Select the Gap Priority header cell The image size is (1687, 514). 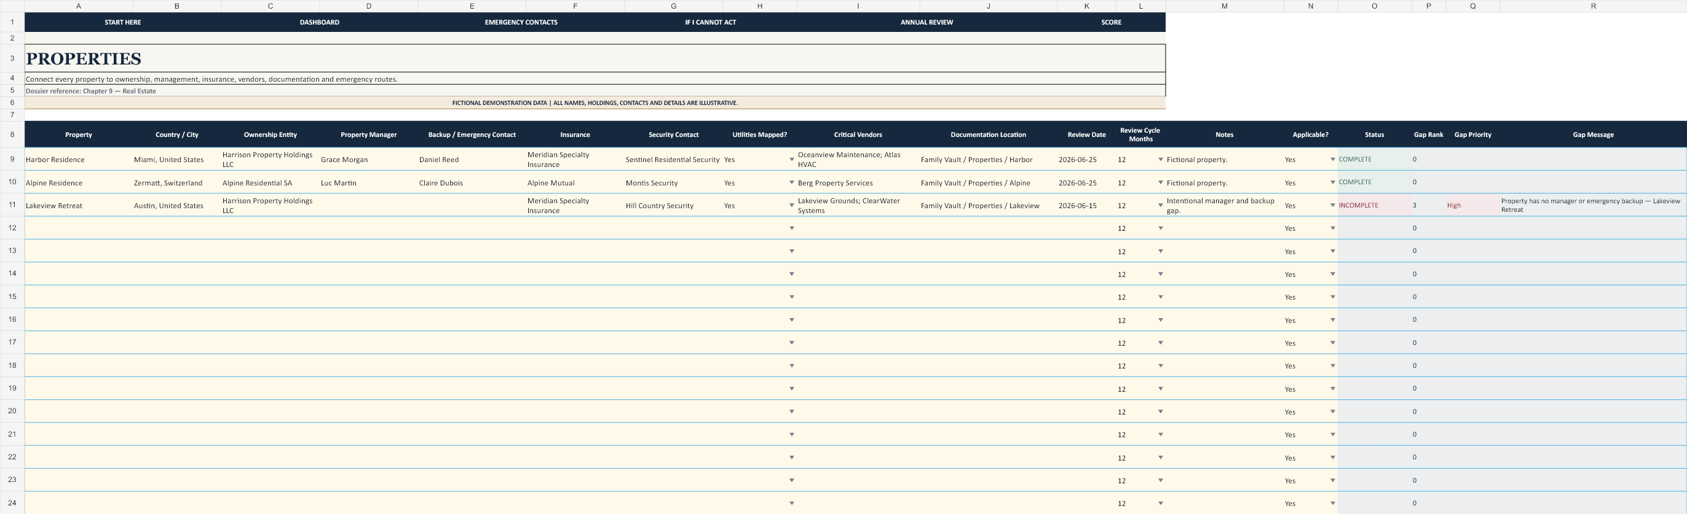coord(1473,134)
